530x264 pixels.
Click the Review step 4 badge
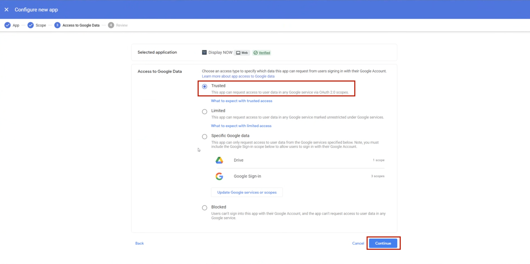(111, 25)
